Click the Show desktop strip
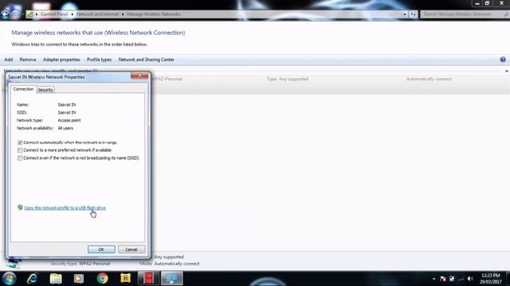The width and height of the screenshot is (510, 286). (508, 279)
